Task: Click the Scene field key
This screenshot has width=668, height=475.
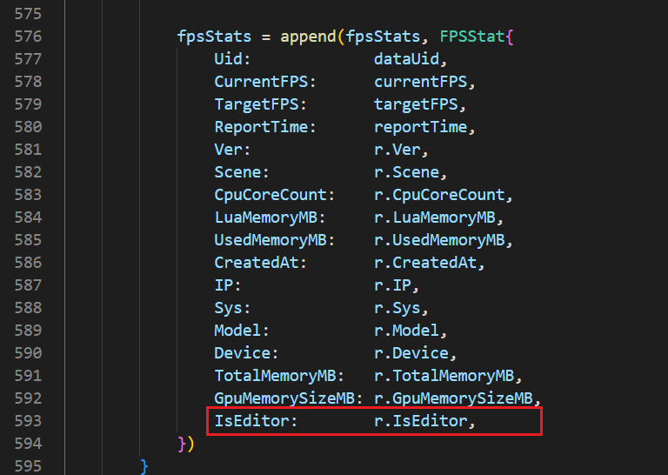Action: tap(237, 172)
